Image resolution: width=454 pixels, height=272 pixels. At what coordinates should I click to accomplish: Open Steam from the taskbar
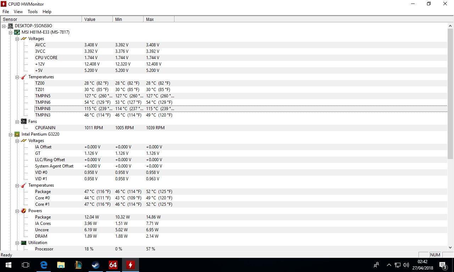point(96,265)
